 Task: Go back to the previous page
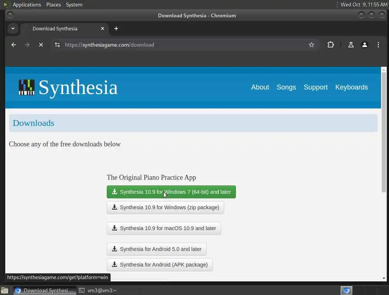pyautogui.click(x=14, y=45)
